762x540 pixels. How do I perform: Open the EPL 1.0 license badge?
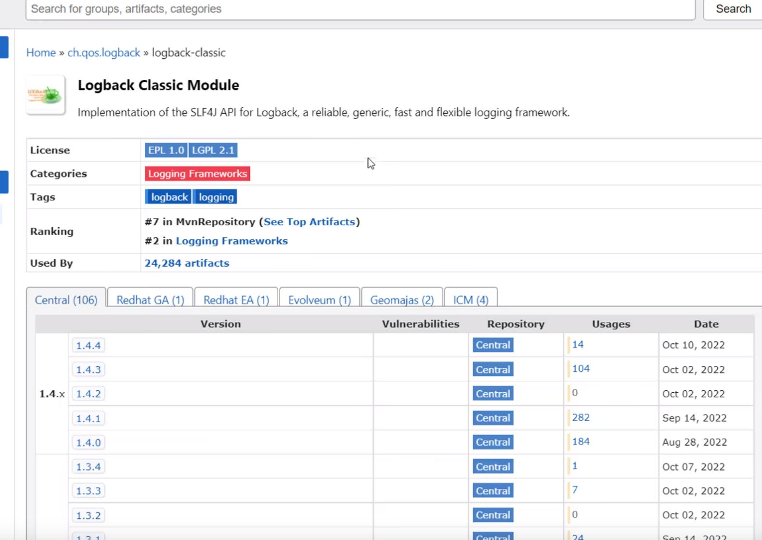pos(166,150)
